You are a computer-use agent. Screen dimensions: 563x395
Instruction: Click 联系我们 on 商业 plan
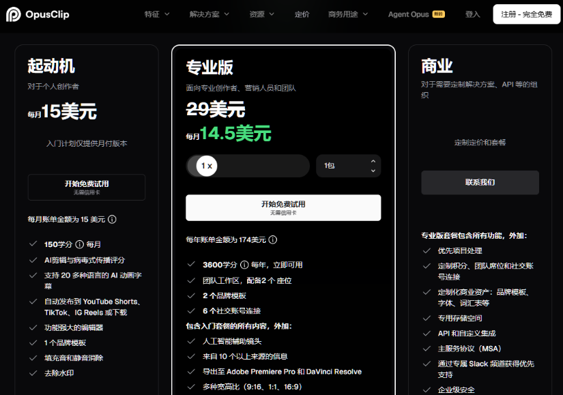[x=480, y=182]
